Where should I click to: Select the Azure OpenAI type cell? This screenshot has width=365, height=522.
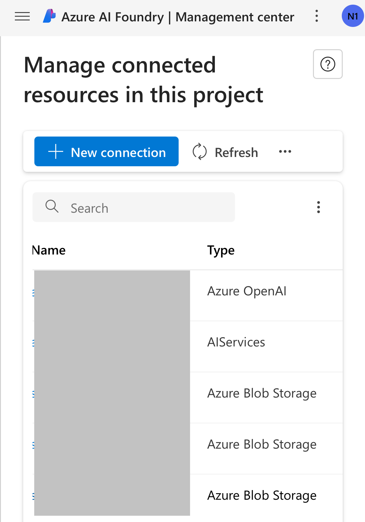pyautogui.click(x=247, y=291)
